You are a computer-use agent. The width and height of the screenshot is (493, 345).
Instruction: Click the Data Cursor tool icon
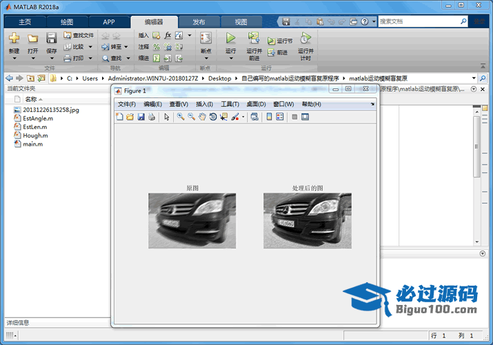(224, 117)
